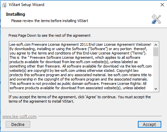Click the bold 'Installing' heading

click(x=15, y=14)
